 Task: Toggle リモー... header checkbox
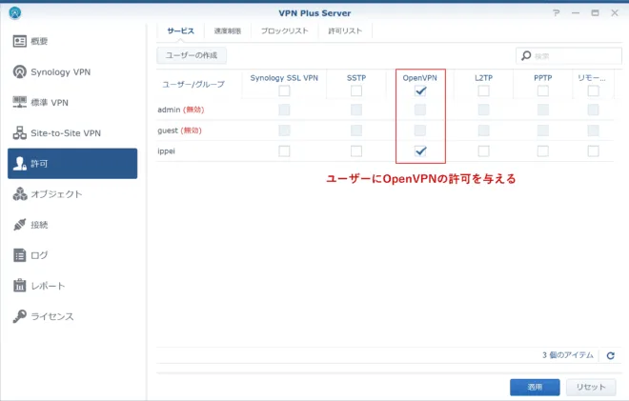click(594, 91)
